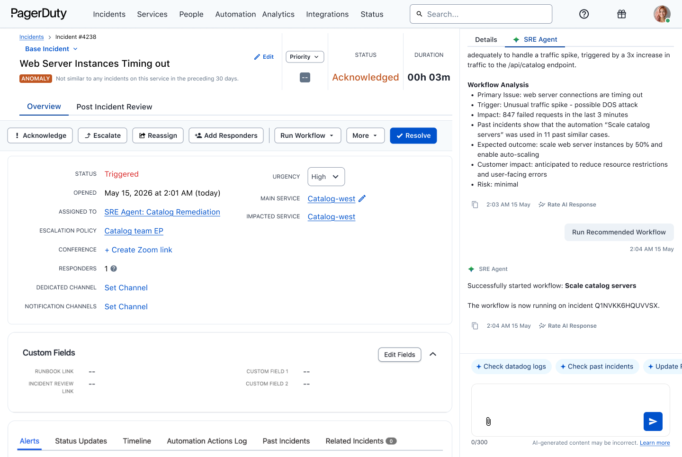The height and width of the screenshot is (457, 682).
Task: Open the Incidents breadcrumb link
Action: tap(31, 37)
